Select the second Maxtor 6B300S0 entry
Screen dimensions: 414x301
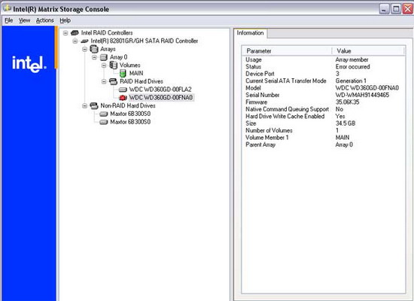pyautogui.click(x=130, y=122)
